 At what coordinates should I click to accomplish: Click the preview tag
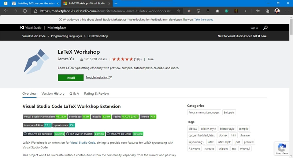pos(249,142)
